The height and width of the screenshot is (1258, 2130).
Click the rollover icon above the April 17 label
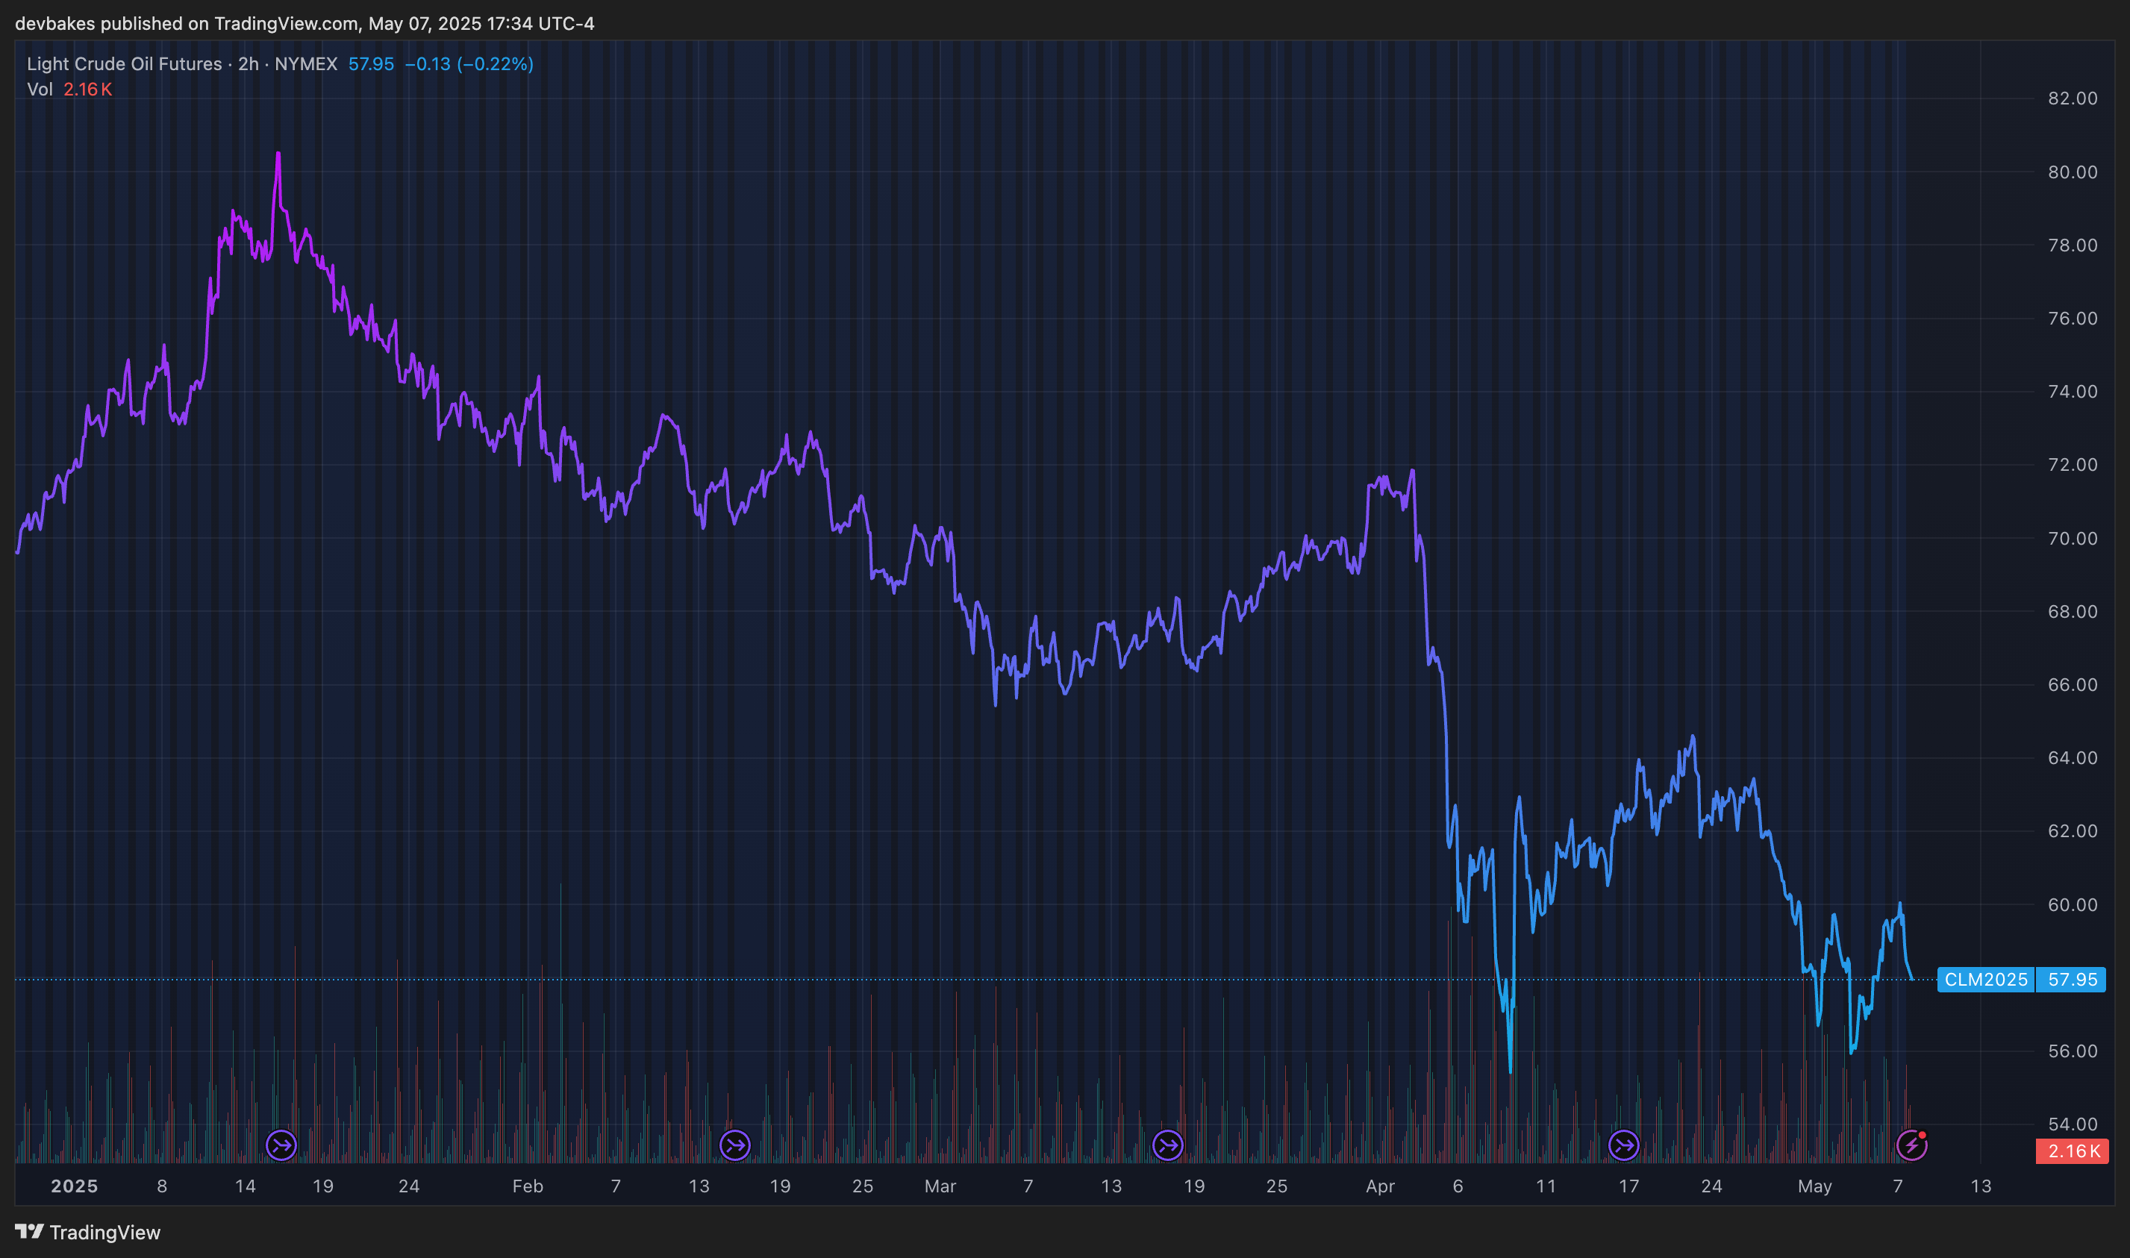[x=1624, y=1145]
